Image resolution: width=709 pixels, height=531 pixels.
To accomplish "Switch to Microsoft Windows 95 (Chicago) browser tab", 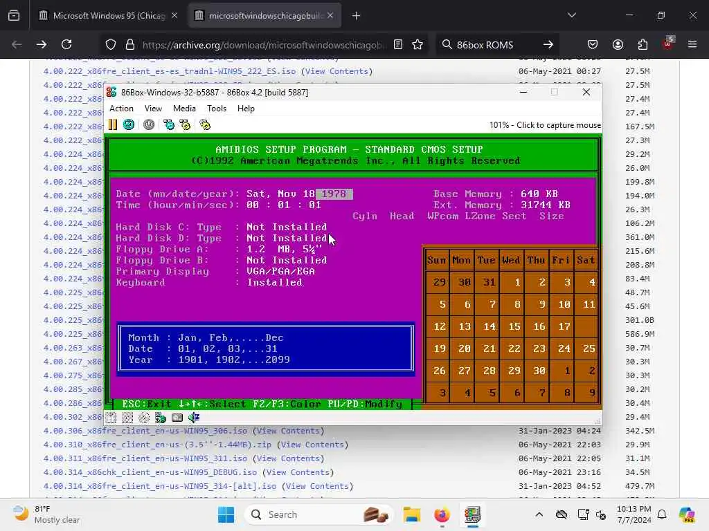I will pyautogui.click(x=107, y=15).
